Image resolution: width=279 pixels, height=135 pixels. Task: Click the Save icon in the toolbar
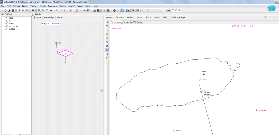point(13,10)
